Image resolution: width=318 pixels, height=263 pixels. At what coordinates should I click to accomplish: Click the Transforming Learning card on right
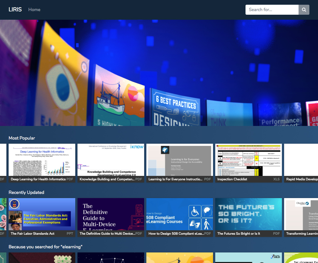pos(301,214)
